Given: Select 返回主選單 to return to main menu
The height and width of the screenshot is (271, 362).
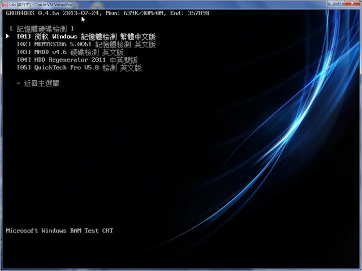Looking at the screenshot, I should coord(38,83).
